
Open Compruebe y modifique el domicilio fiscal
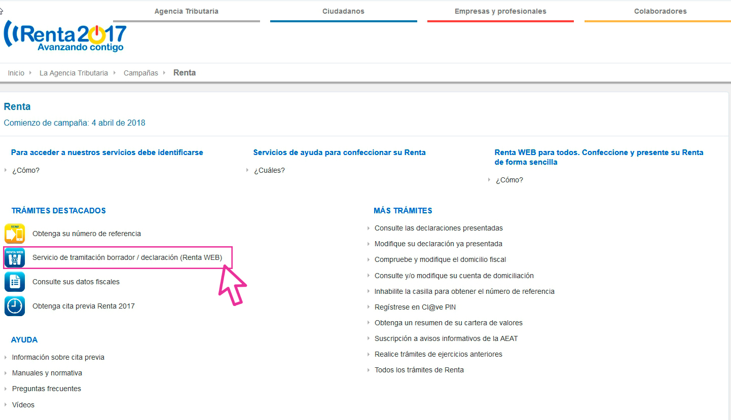pos(440,259)
